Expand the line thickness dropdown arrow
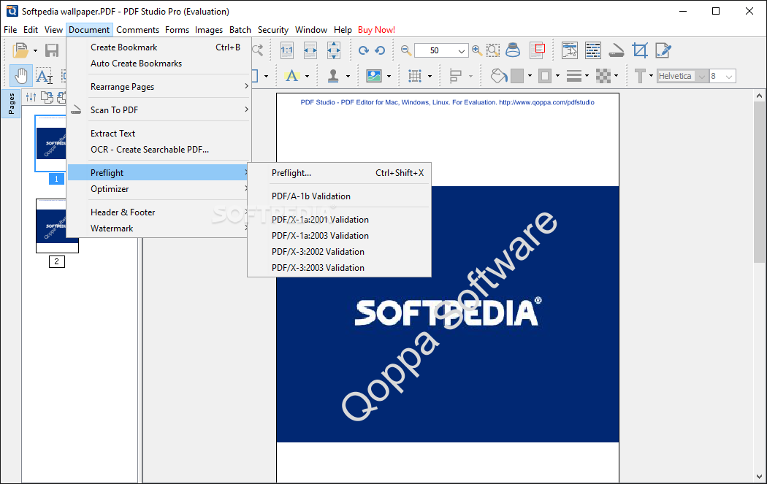 point(587,76)
